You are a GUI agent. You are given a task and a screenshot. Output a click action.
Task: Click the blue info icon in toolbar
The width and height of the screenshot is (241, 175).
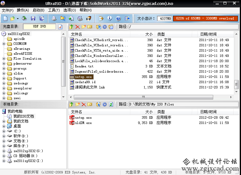pyautogui.click(x=110, y=19)
